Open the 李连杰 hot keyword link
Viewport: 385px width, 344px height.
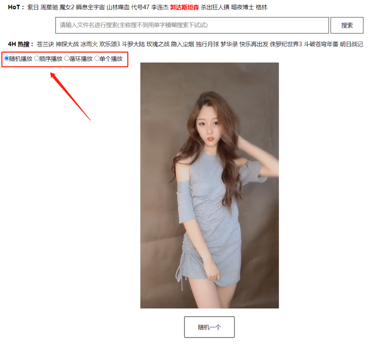click(160, 7)
